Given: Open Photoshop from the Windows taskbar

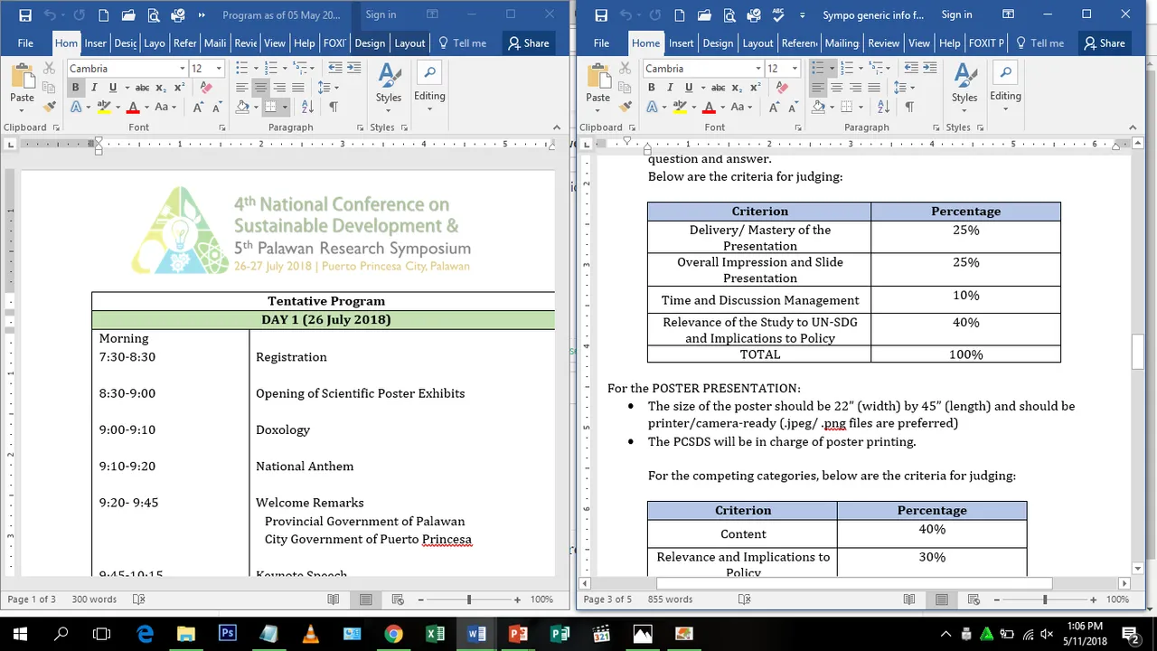Looking at the screenshot, I should [x=227, y=633].
